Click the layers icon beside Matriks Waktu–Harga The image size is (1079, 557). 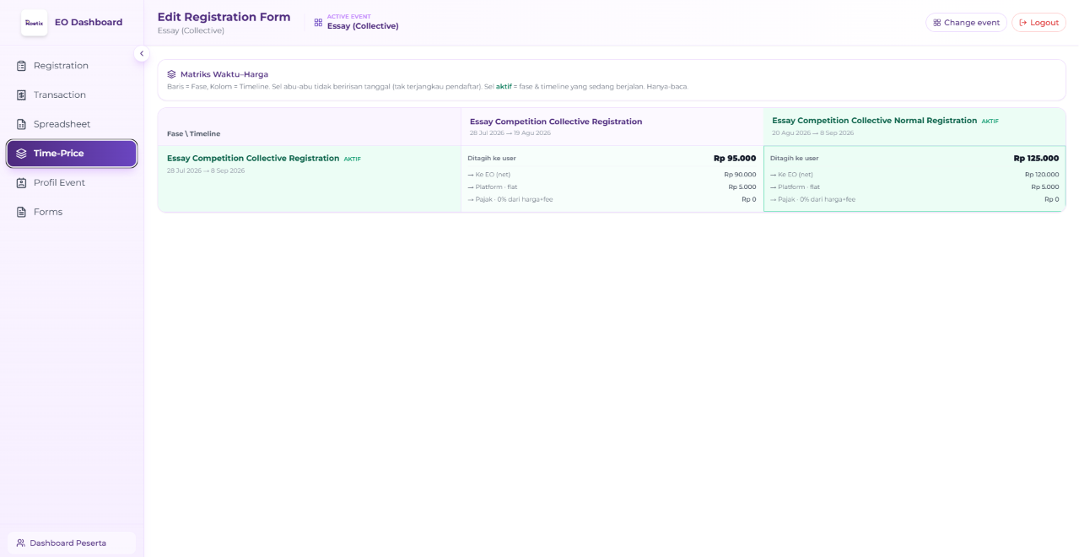coord(171,74)
